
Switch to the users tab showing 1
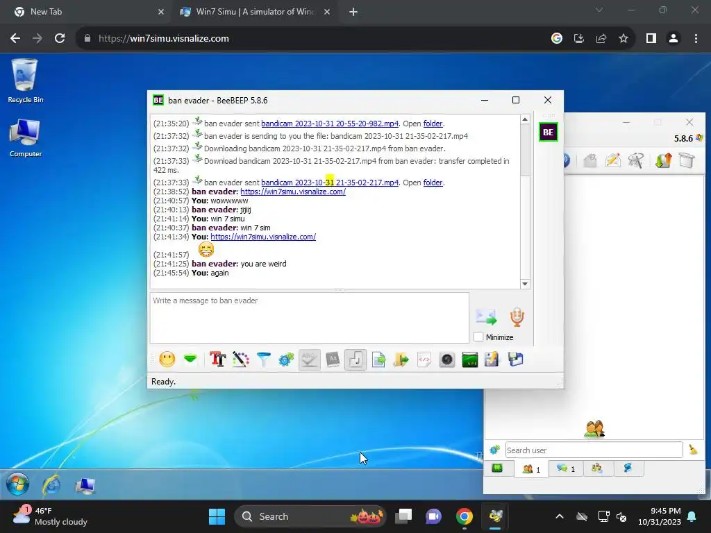[531, 468]
